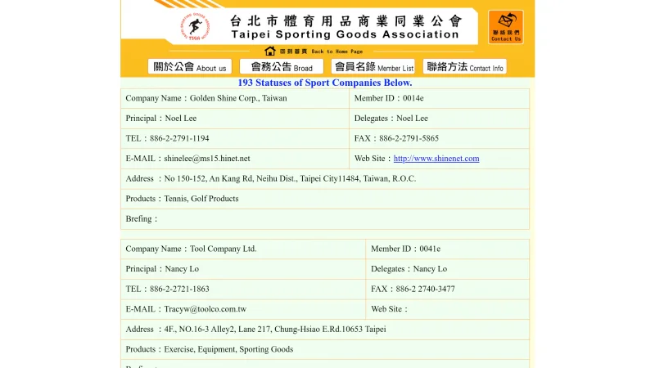This screenshot has height=368, width=655.
Task: Open the Broad announcements menu
Action: tap(282, 67)
